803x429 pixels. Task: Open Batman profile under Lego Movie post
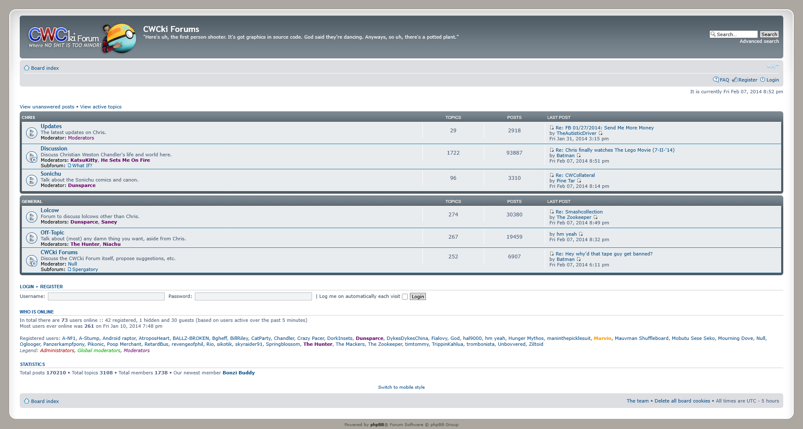[565, 155]
